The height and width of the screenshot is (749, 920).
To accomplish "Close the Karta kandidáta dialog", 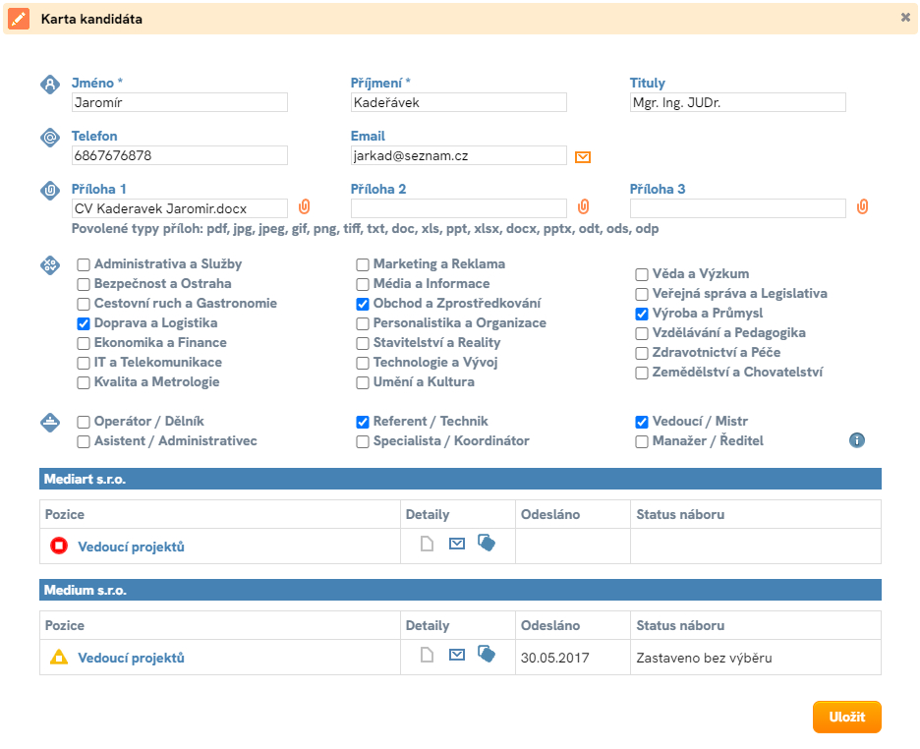I will pyautogui.click(x=905, y=17).
